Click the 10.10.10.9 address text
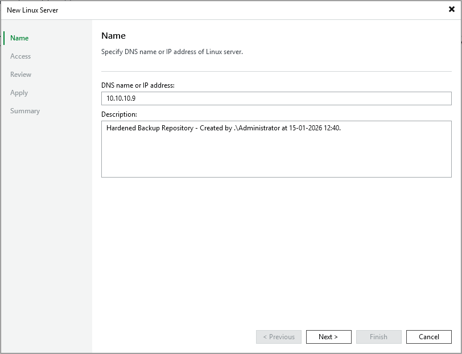 point(121,98)
